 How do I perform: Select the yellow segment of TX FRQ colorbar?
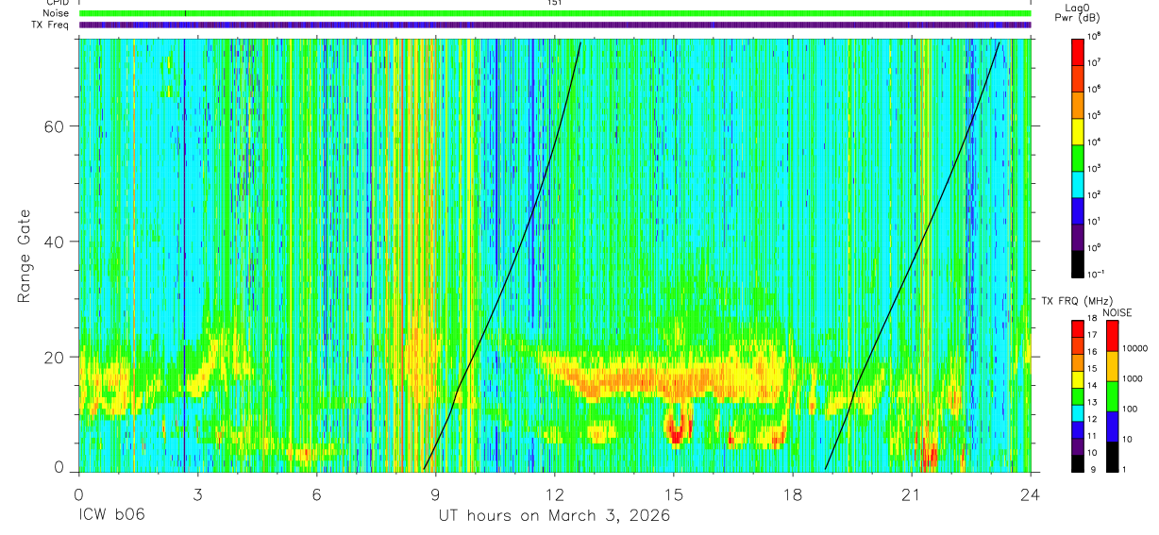pos(1078,378)
